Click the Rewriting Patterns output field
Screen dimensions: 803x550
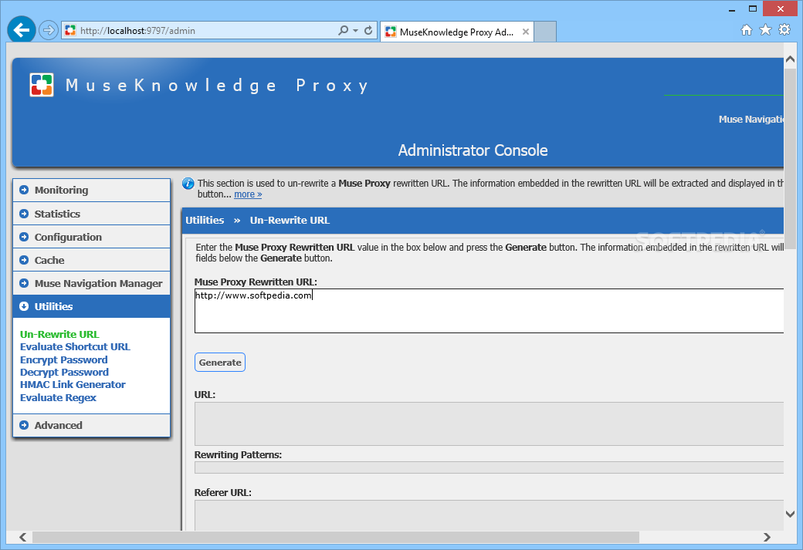pos(489,467)
